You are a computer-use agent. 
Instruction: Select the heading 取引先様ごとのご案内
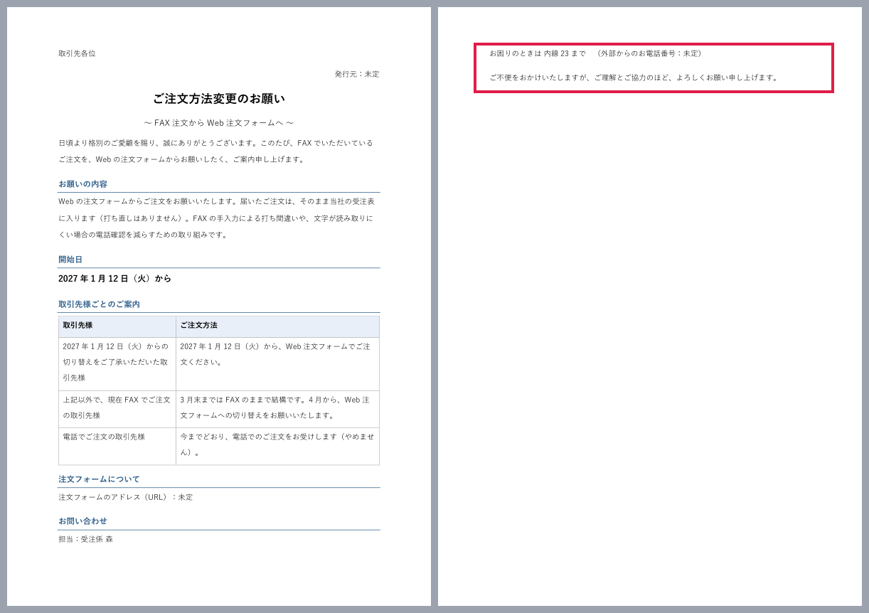(x=100, y=304)
